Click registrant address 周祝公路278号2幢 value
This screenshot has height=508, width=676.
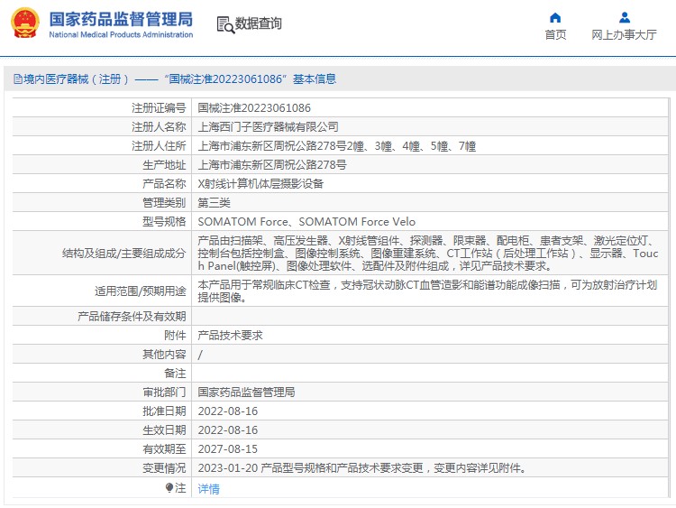click(336, 146)
